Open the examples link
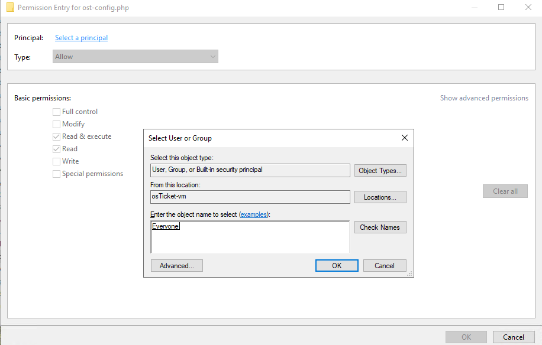542x345 pixels. tap(254, 214)
